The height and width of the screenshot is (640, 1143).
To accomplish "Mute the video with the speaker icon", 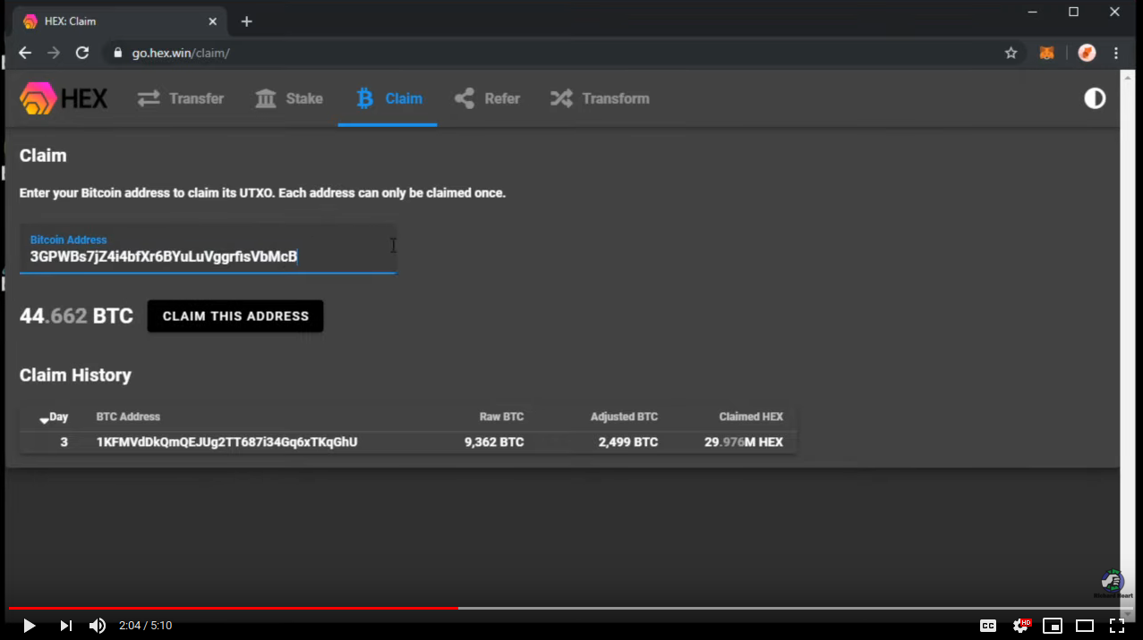I will tap(98, 626).
